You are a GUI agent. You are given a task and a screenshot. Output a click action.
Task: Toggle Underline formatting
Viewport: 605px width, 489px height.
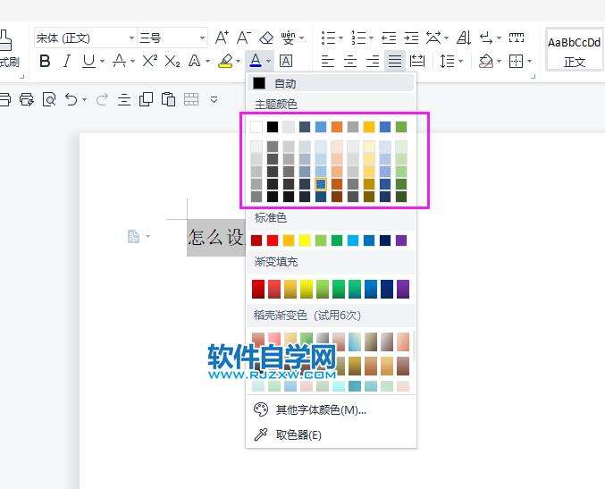[88, 61]
